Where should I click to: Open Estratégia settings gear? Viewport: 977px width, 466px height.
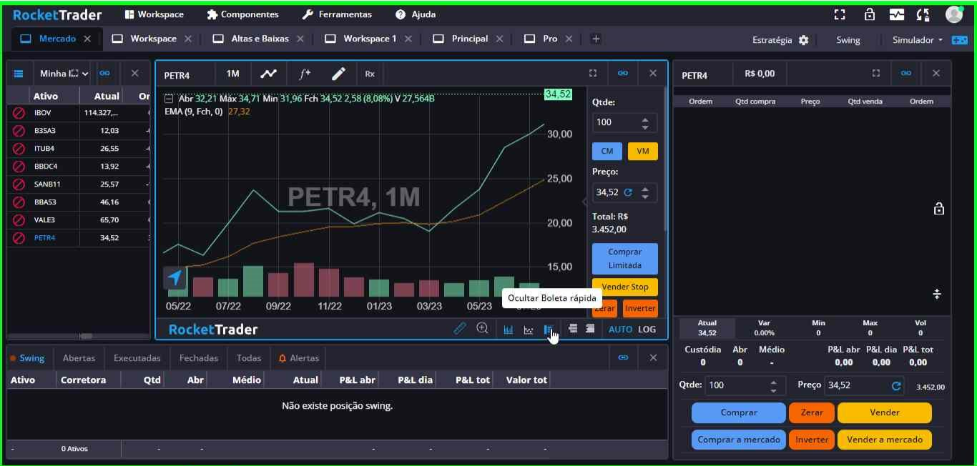tap(803, 40)
